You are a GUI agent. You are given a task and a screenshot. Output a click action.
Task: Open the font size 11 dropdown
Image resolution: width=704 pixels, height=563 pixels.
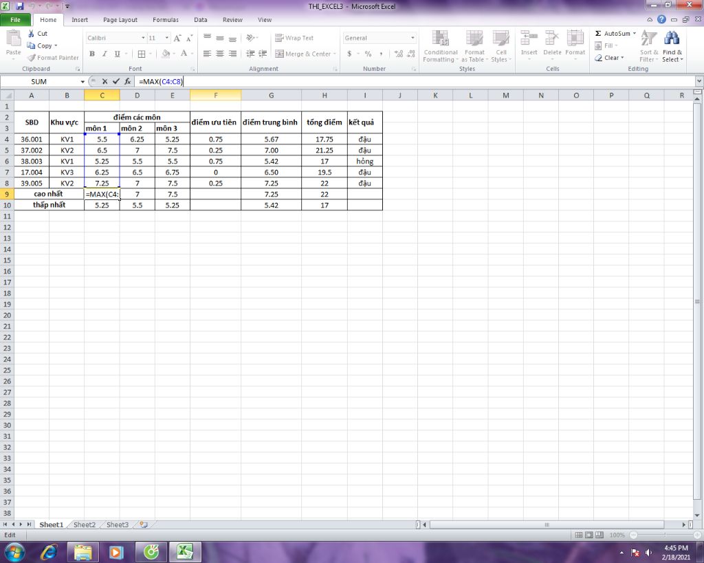(166, 38)
